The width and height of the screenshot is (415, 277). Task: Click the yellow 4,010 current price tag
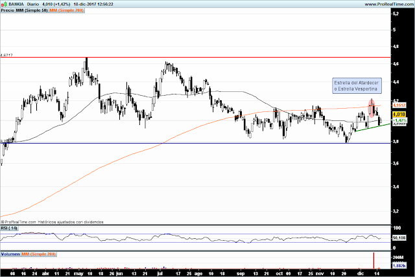pos(399,115)
